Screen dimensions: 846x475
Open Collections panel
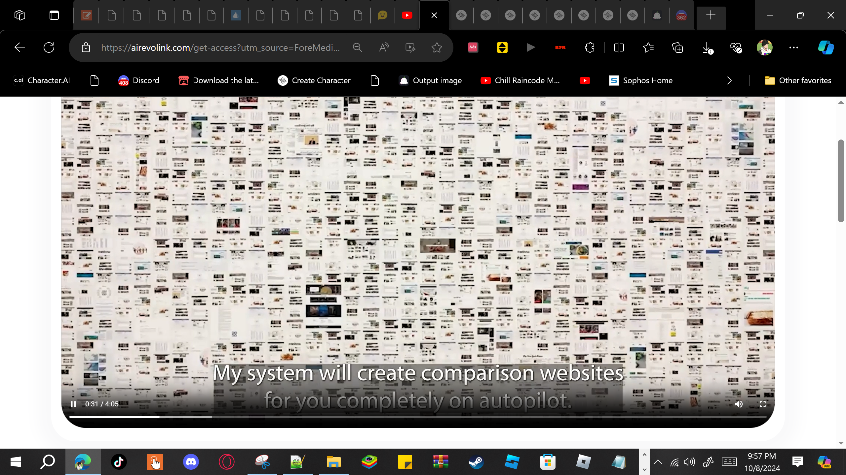click(x=677, y=47)
